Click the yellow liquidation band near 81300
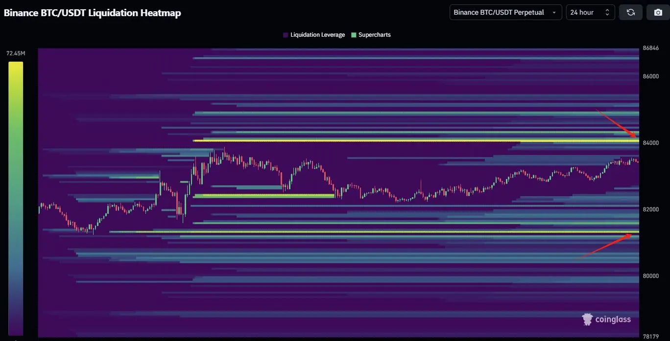This screenshot has height=341, width=670. pyautogui.click(x=375, y=231)
